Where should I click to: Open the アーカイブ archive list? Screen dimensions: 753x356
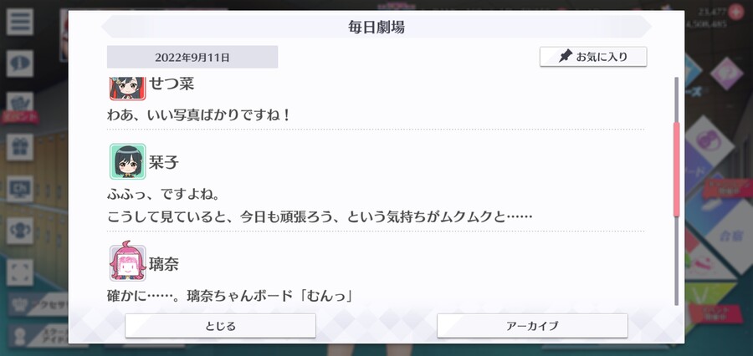532,326
